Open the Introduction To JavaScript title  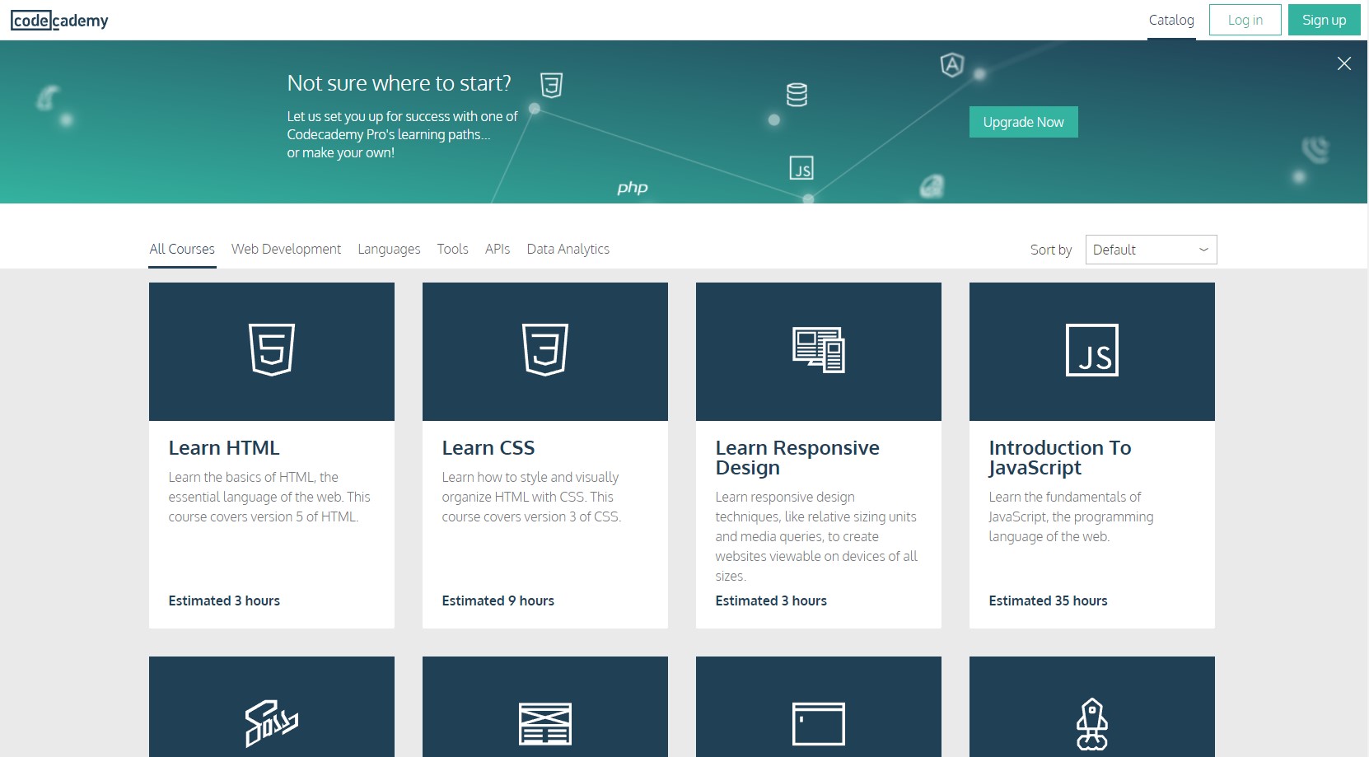click(1060, 458)
